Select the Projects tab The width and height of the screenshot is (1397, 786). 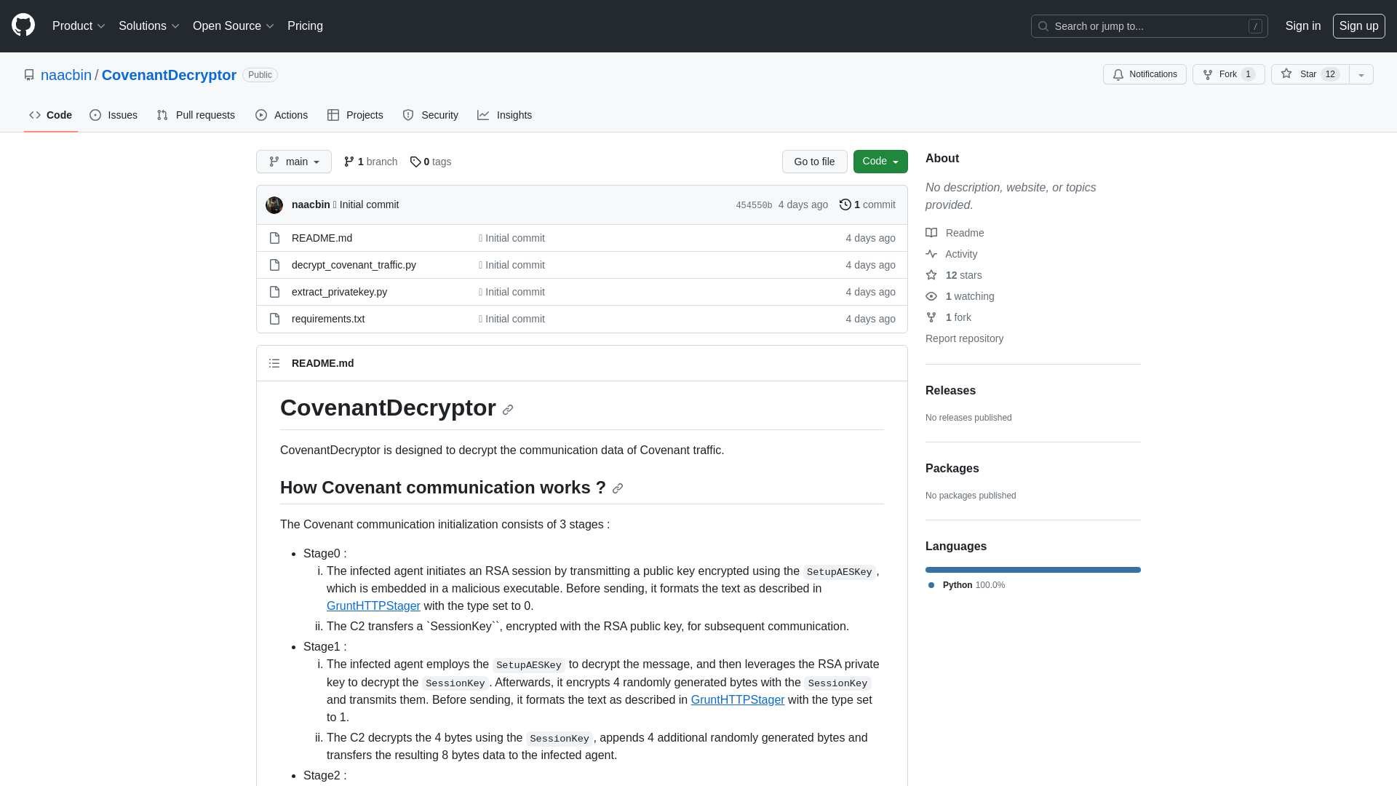[355, 115]
